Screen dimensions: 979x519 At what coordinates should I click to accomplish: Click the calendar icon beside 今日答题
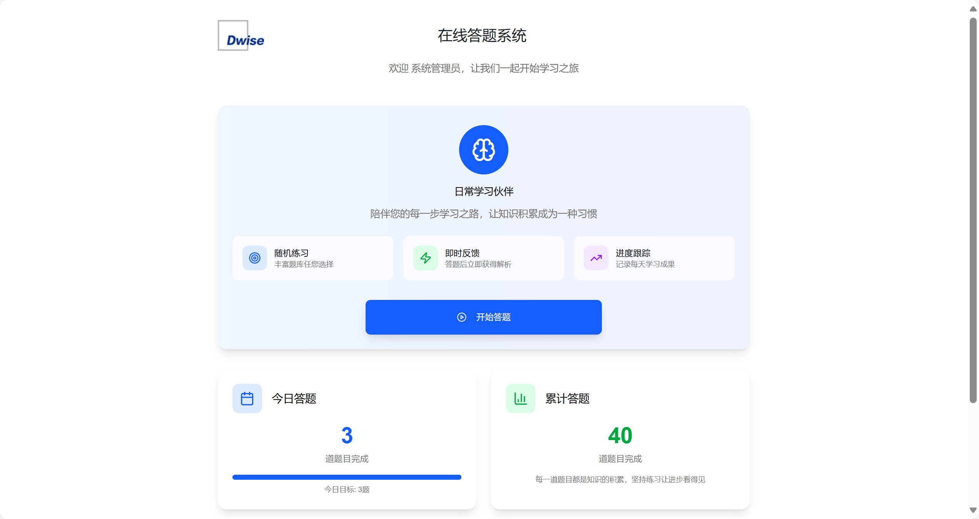tap(247, 398)
